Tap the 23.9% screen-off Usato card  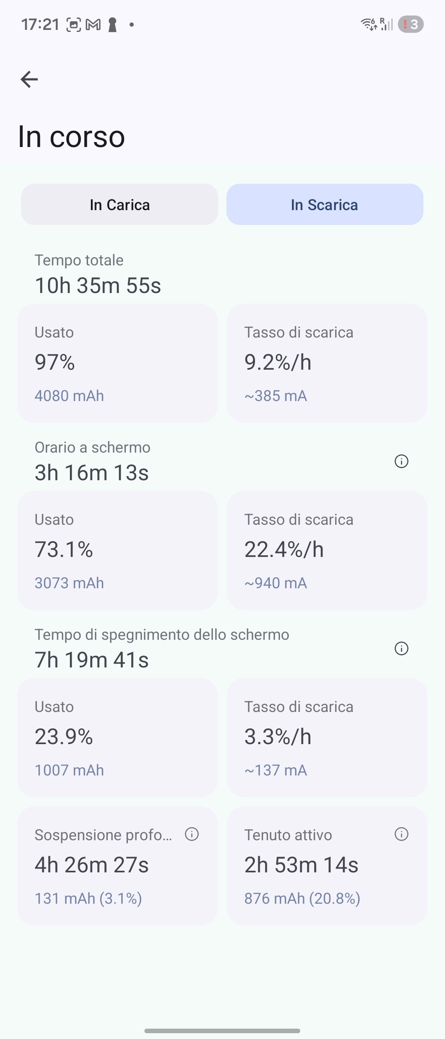[117, 737]
